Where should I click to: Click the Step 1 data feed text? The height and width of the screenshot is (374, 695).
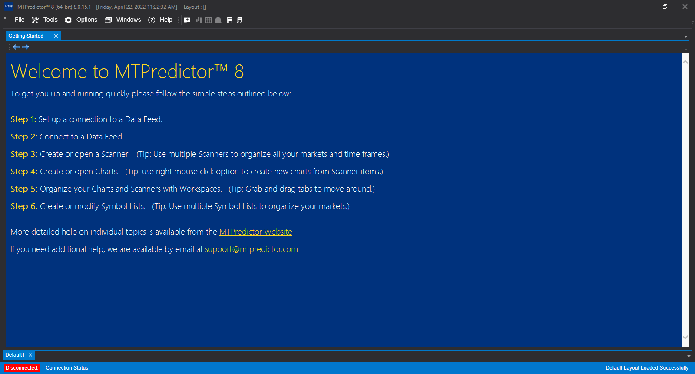pyautogui.click(x=86, y=119)
